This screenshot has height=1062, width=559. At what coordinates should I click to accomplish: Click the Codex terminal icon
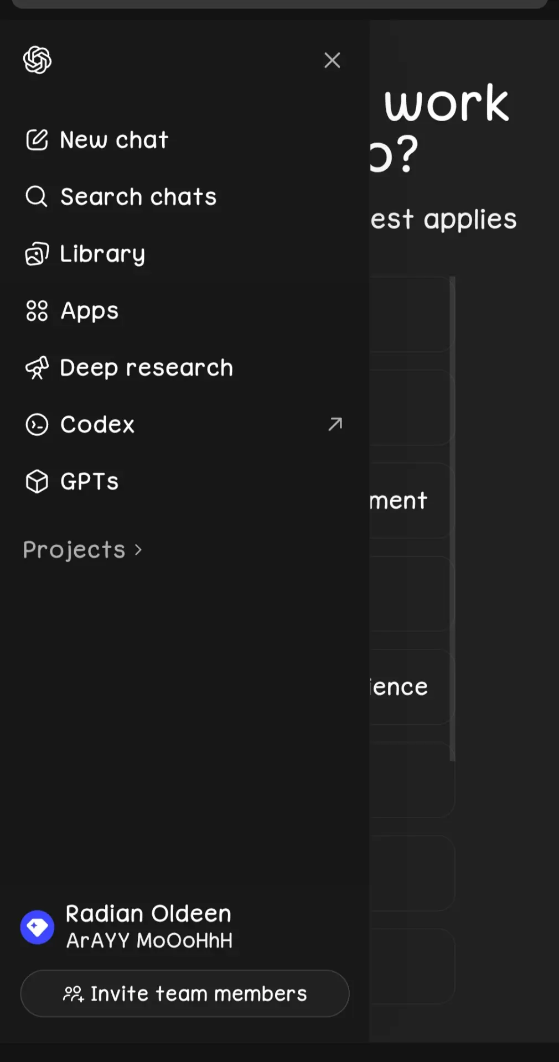click(x=37, y=424)
